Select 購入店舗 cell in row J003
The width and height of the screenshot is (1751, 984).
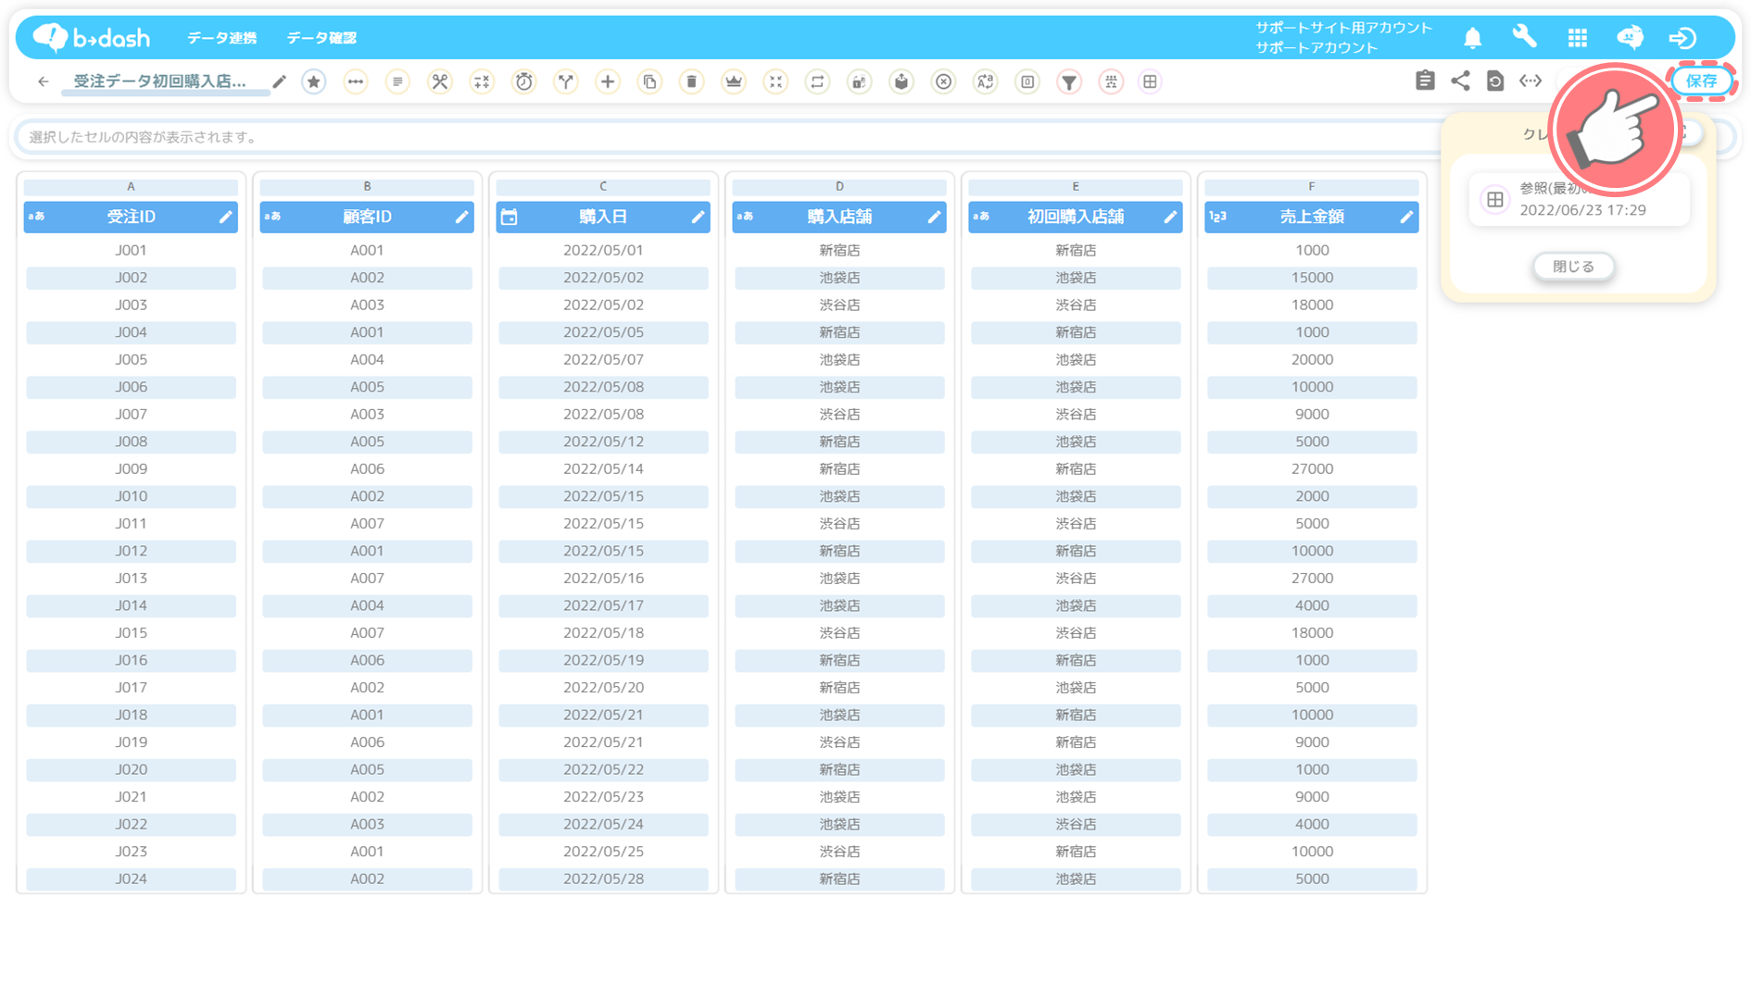839,305
